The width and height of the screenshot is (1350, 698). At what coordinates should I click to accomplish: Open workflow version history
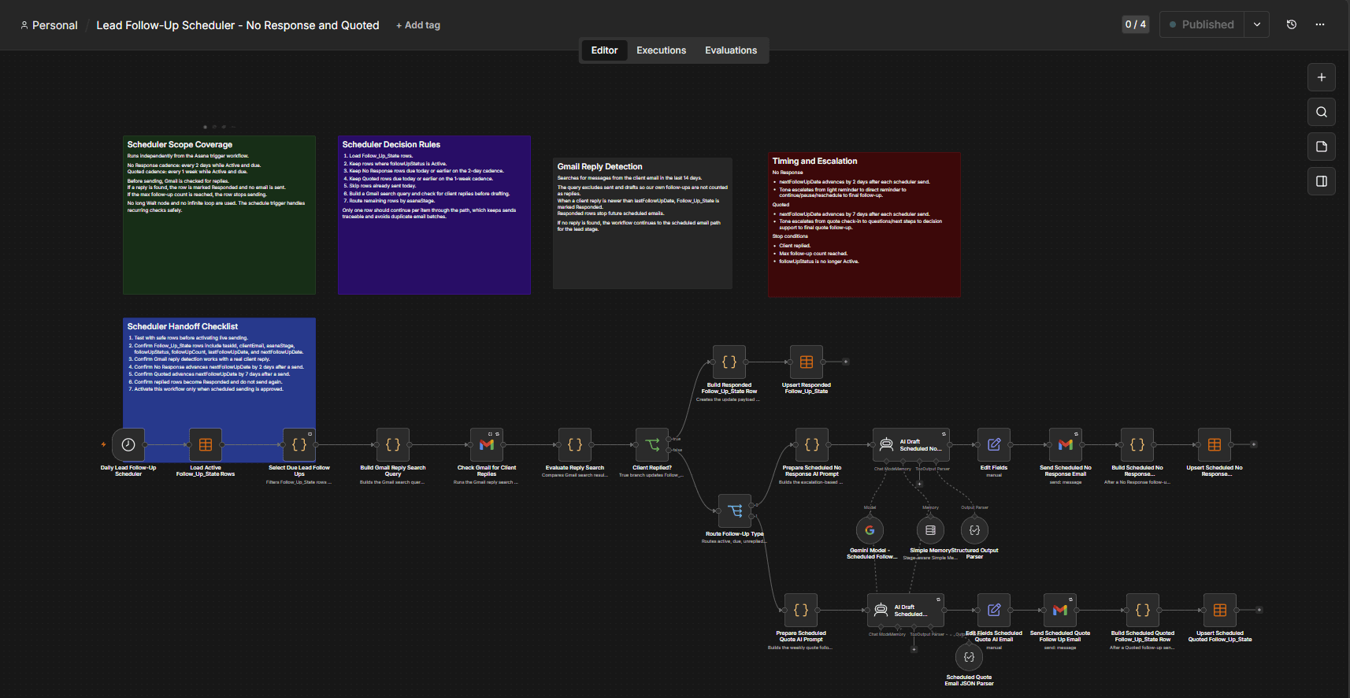tap(1292, 24)
